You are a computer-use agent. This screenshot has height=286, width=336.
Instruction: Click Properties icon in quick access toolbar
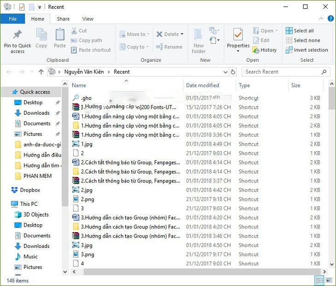tap(22, 7)
